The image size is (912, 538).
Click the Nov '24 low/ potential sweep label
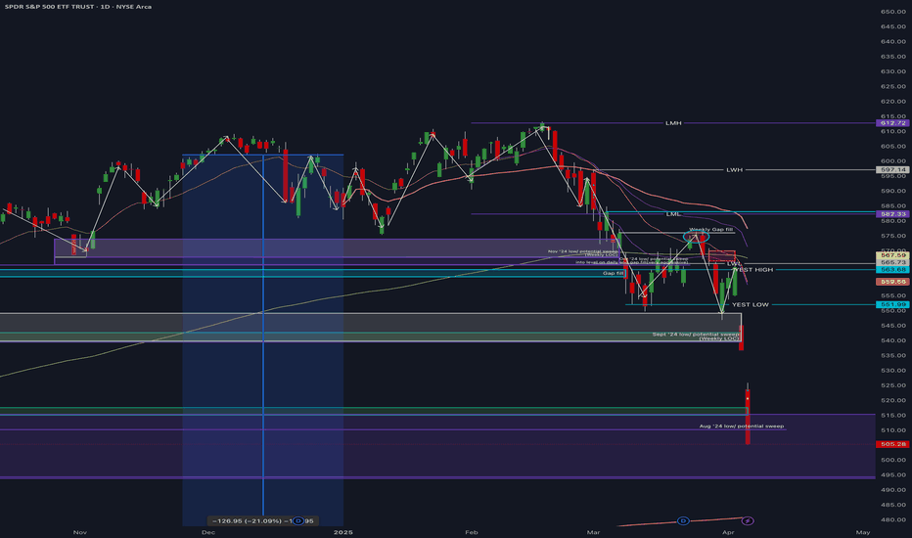point(583,251)
